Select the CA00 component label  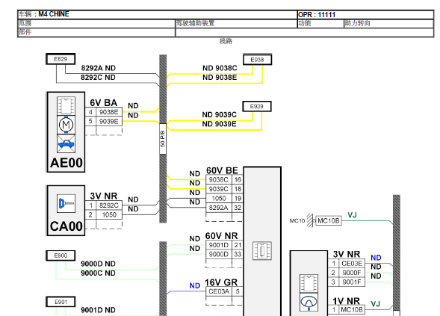click(x=66, y=226)
